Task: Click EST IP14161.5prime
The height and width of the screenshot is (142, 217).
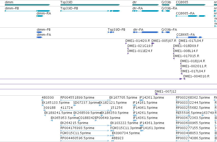Action: click(x=145, y=103)
